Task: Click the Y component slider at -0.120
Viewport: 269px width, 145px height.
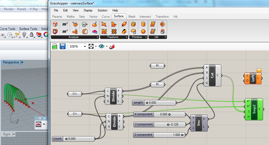Action: (160, 124)
